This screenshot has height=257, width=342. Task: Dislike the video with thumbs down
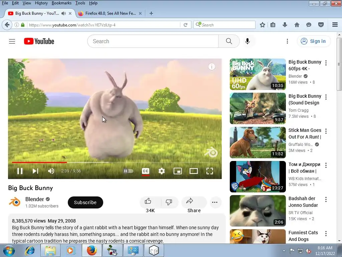click(x=169, y=202)
